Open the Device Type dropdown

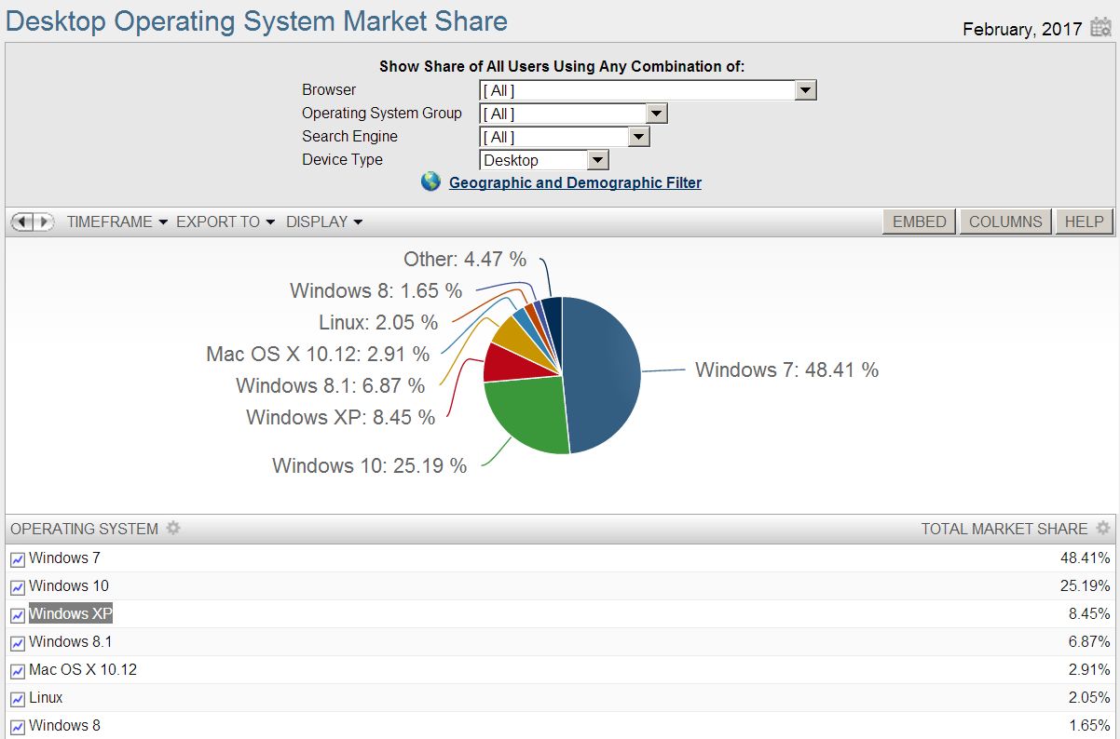coord(599,159)
